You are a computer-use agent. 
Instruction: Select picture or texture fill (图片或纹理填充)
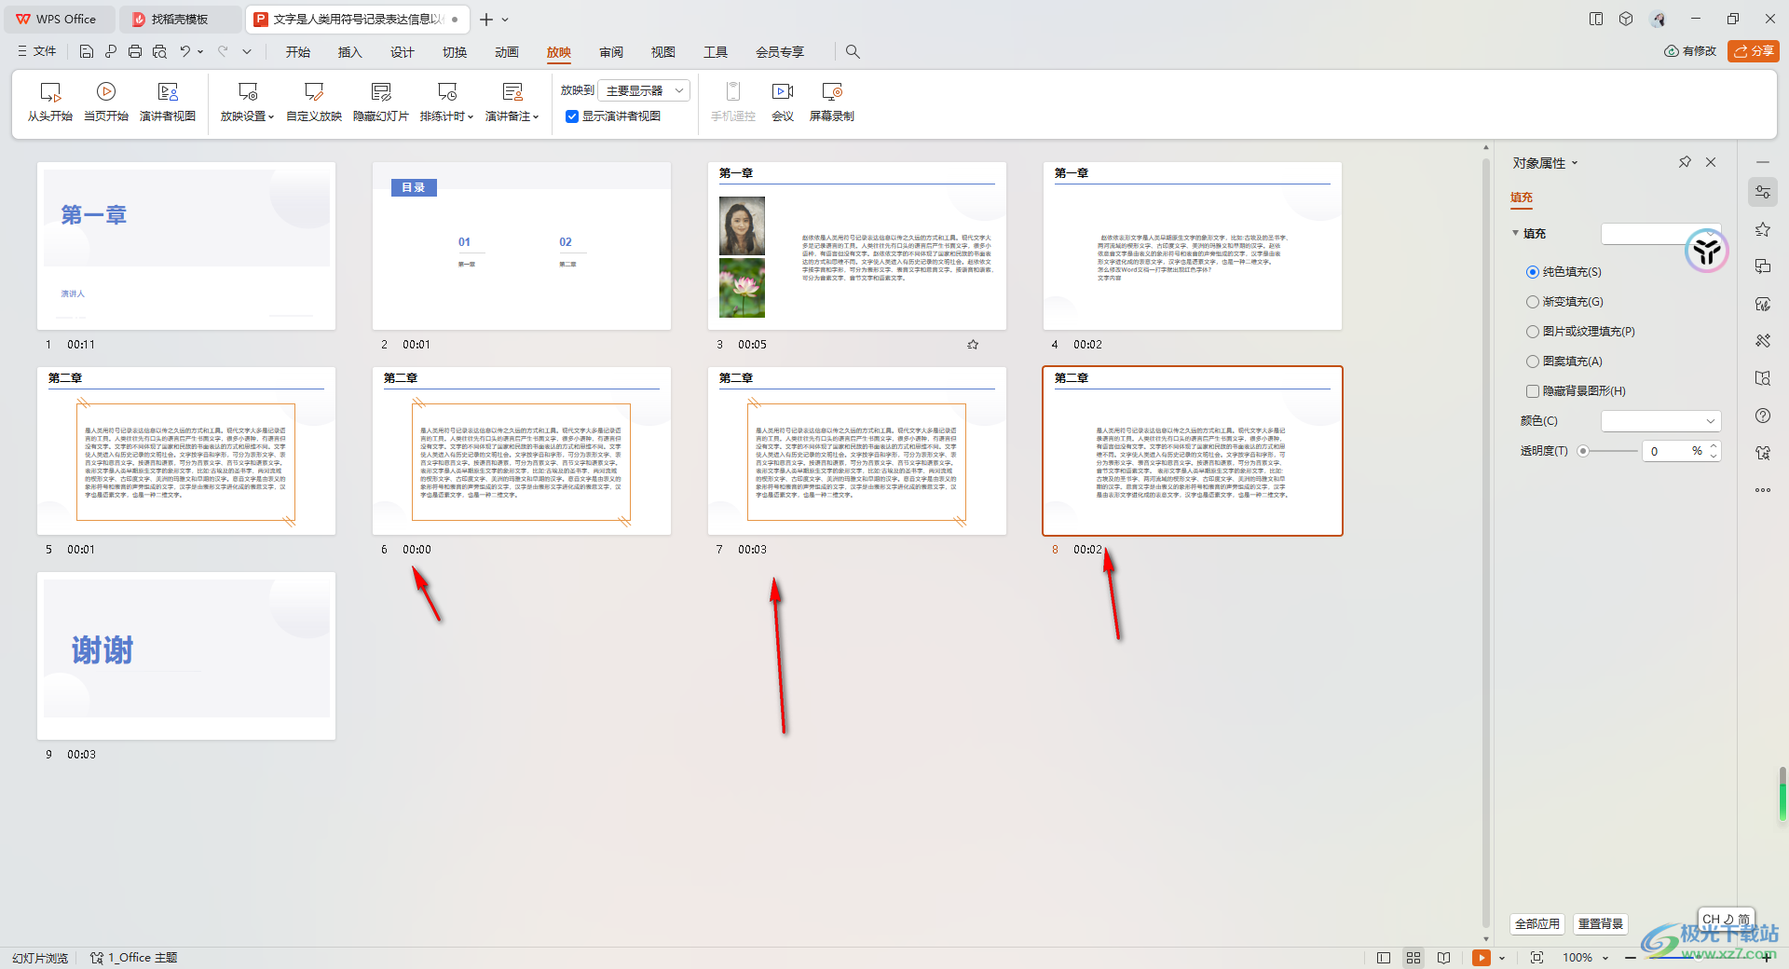pos(1532,332)
